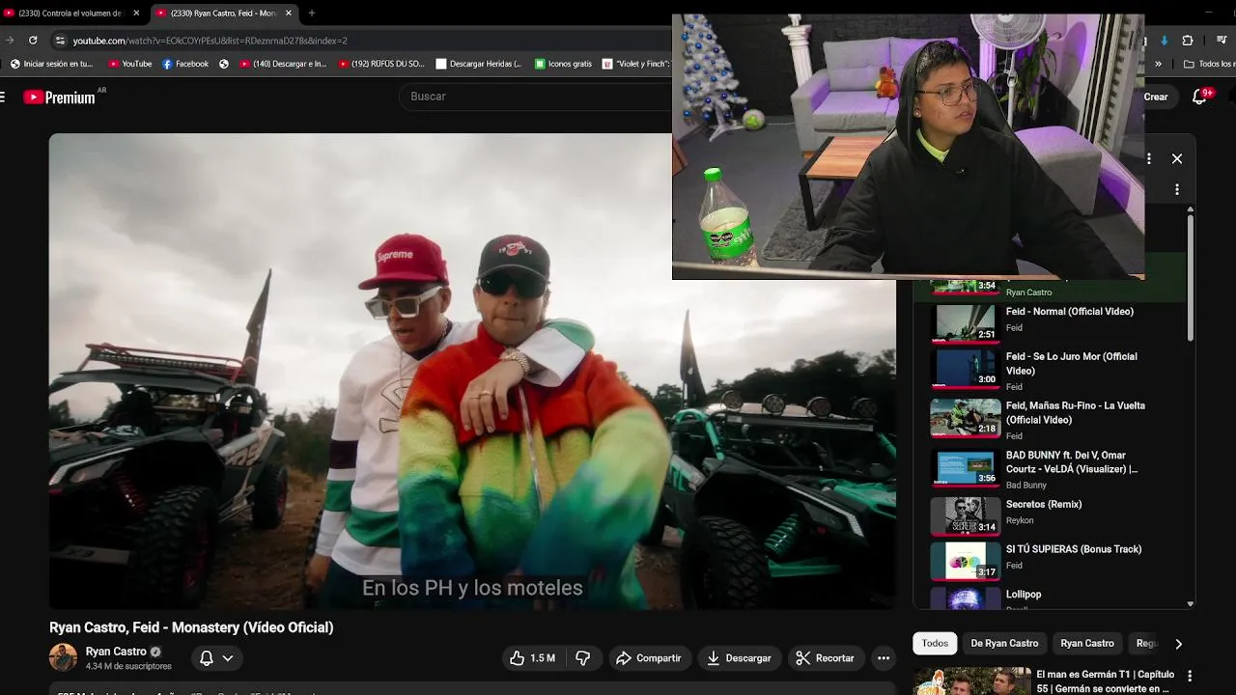The image size is (1236, 695).
Task: Open 'Descargar Heridas' bookmark
Action: click(x=479, y=64)
